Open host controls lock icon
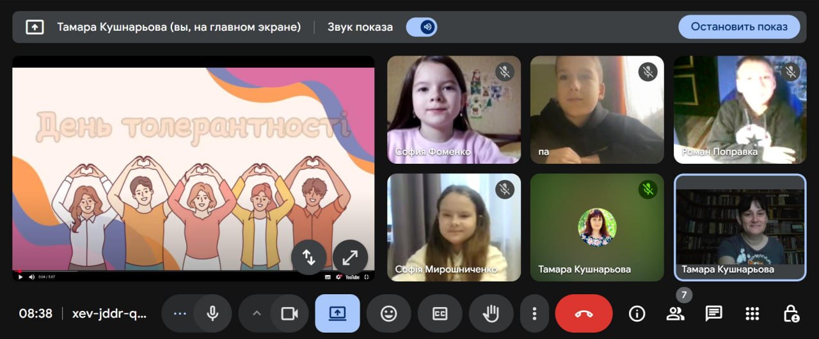 791,313
